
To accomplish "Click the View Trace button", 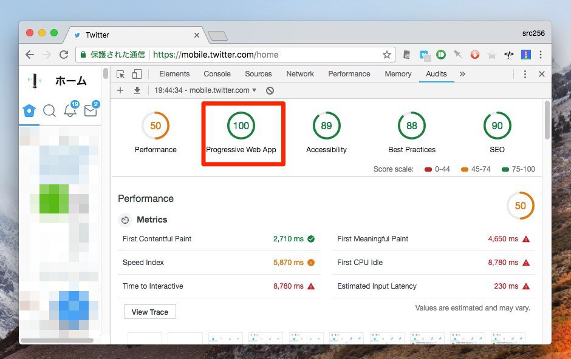I will tap(150, 312).
